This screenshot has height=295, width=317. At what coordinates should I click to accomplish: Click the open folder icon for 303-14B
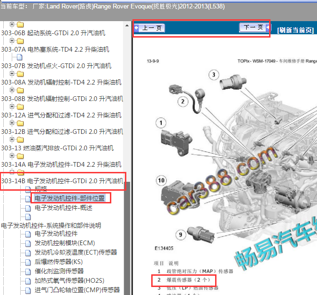(x=21, y=172)
